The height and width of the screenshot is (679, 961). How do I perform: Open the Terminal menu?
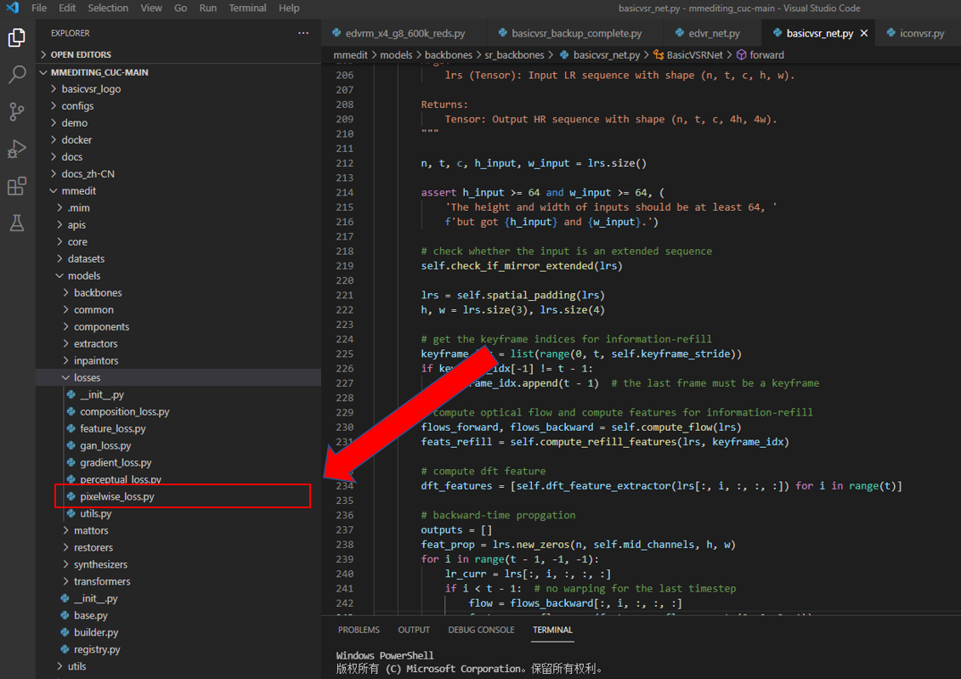coord(247,8)
